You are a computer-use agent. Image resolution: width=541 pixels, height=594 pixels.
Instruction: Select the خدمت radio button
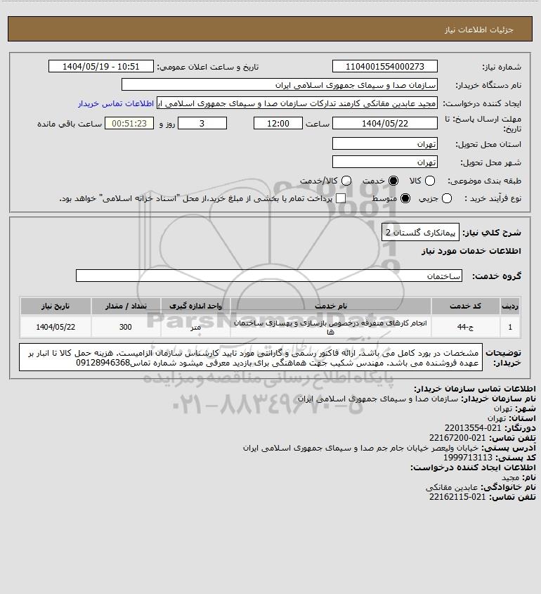pyautogui.click(x=393, y=181)
